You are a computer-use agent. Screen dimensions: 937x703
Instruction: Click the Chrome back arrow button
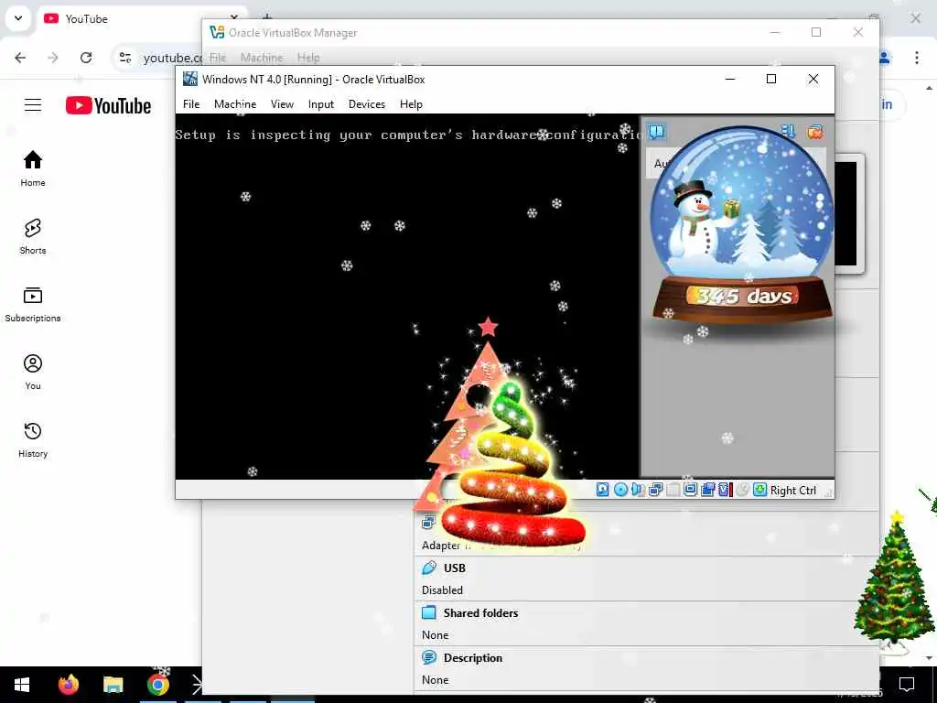(x=20, y=58)
